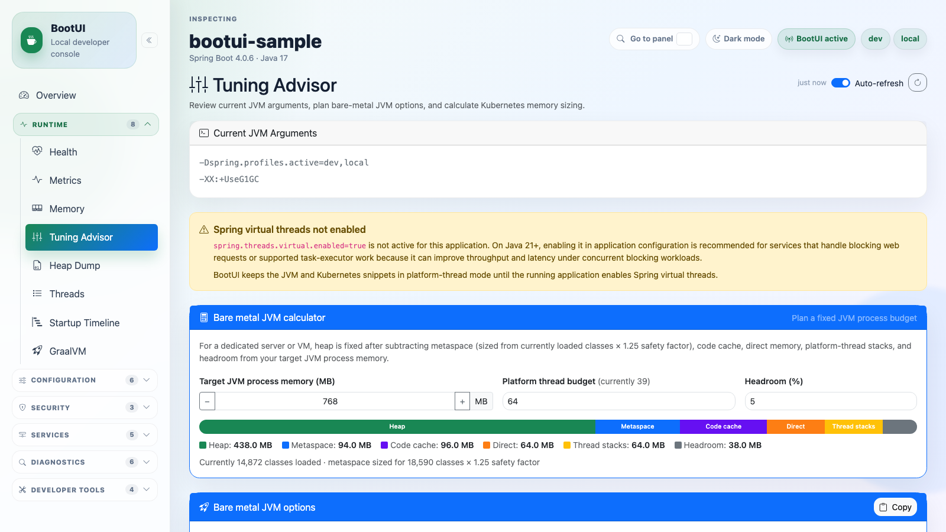Click the Tuning Advisor sliders icon in sidebar

pos(37,237)
